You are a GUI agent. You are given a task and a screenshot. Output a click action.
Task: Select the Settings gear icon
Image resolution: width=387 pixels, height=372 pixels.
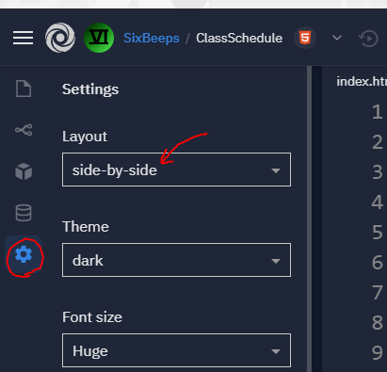pyautogui.click(x=24, y=254)
